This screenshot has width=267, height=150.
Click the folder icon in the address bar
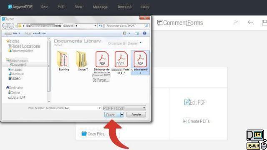[x=20, y=26]
